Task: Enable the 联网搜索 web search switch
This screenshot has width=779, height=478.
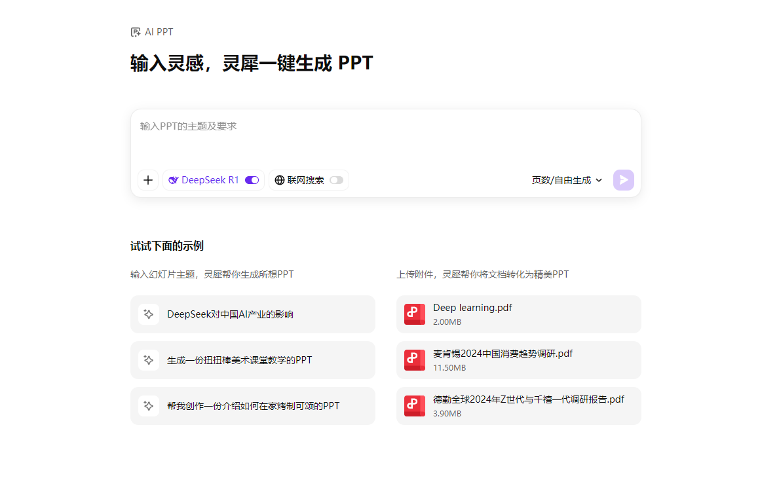Action: click(336, 180)
